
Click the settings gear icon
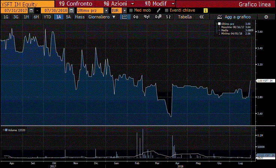click(266, 17)
